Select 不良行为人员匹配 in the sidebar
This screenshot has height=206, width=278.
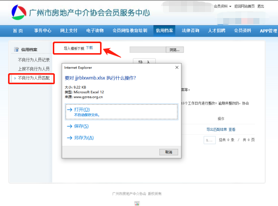[x=34, y=78]
